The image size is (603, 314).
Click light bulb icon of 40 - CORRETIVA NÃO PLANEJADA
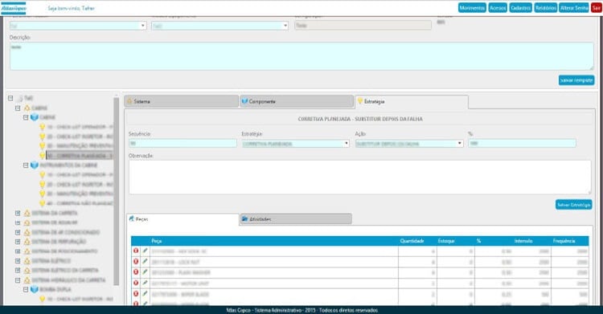(43, 203)
